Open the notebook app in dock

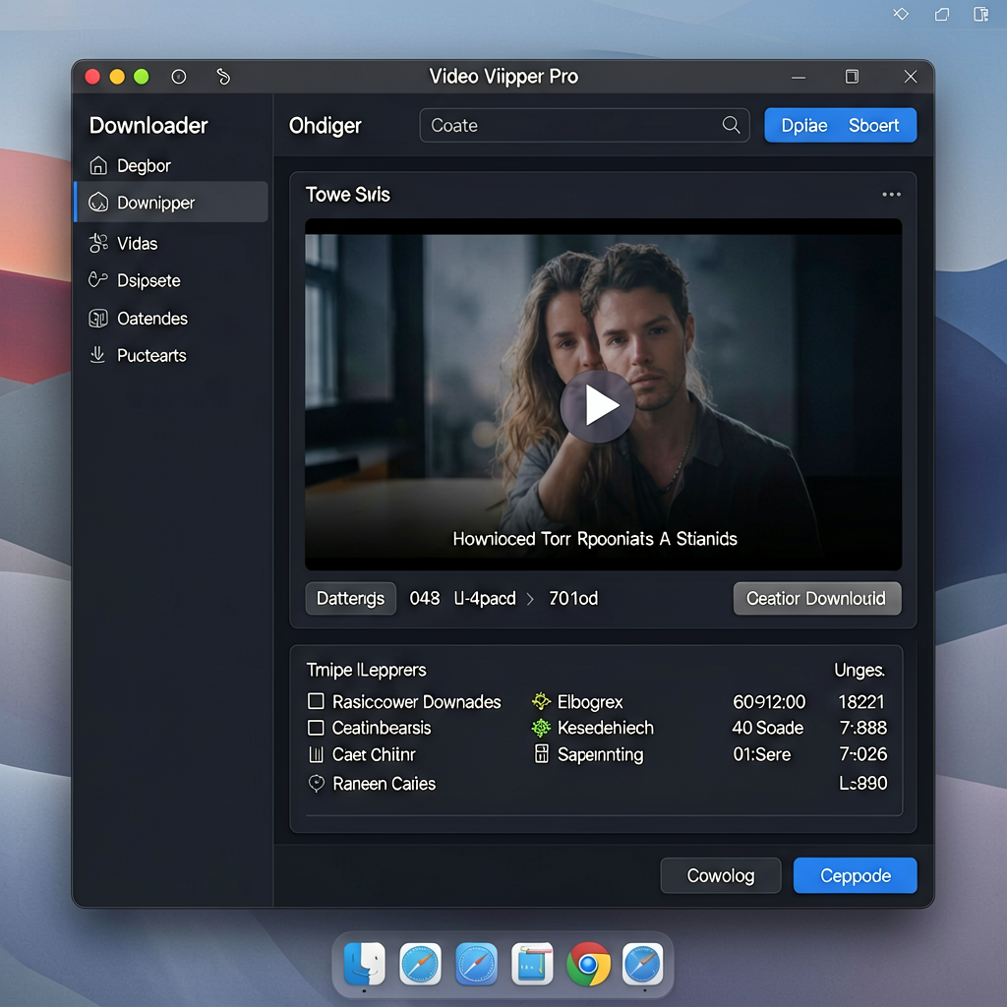tap(532, 964)
